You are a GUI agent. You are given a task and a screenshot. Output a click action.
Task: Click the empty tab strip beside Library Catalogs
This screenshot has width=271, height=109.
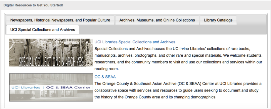pyautogui.click(x=251, y=20)
